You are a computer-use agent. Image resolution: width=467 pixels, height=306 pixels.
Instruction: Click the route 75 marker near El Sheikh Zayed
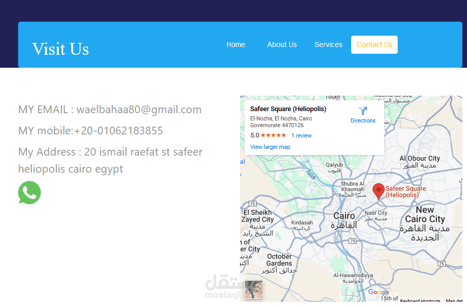click(252, 204)
